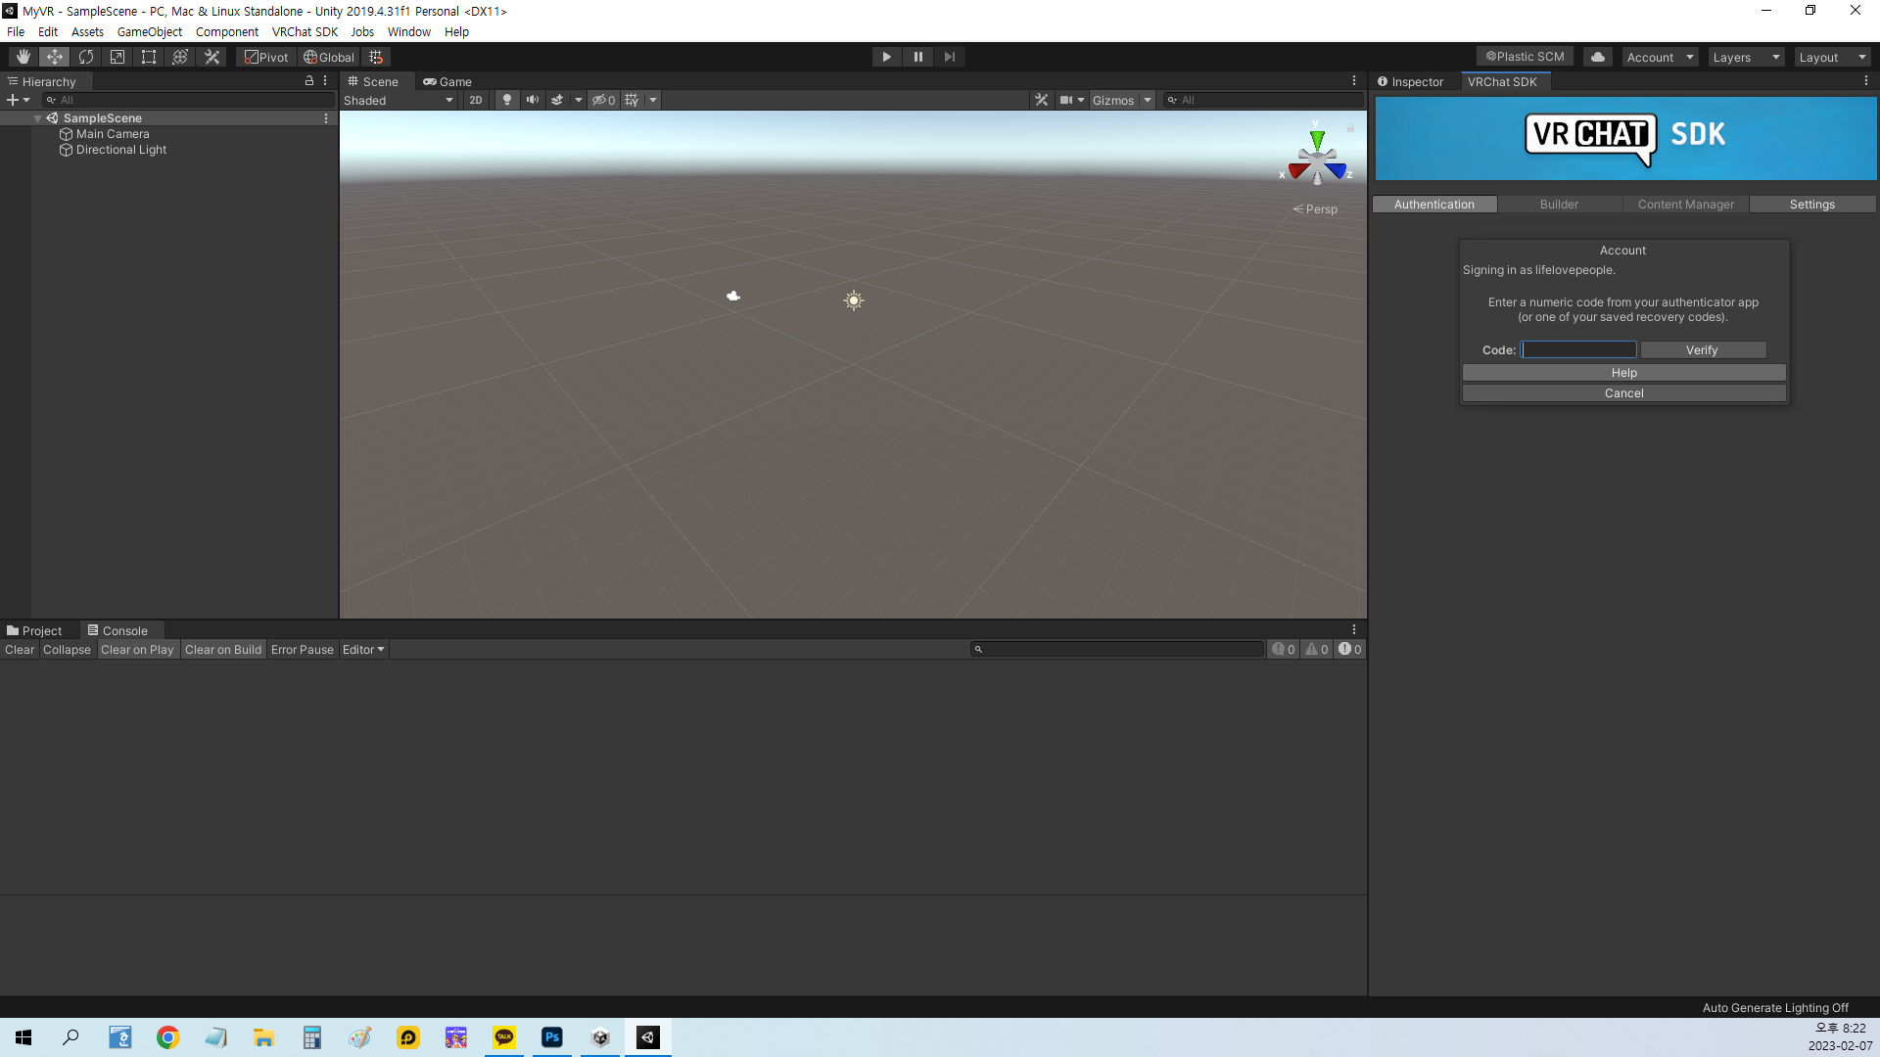Select Main Camera in Hierarchy
Screen dimensions: 1880x1057
tap(113, 134)
